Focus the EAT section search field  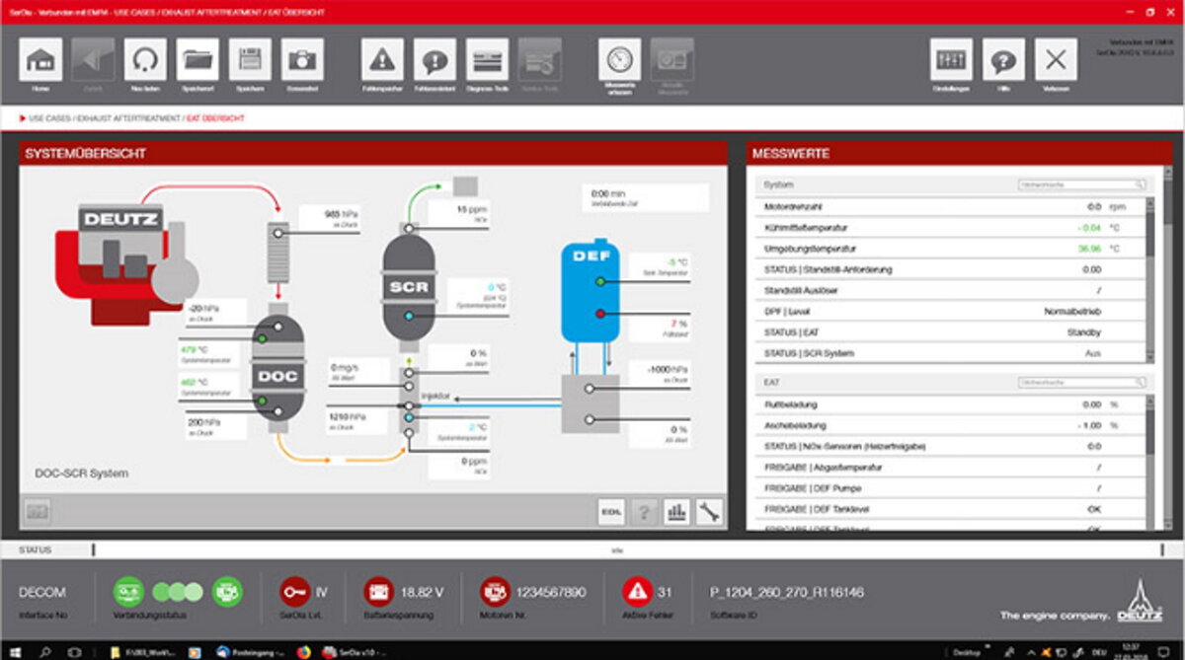[x=1082, y=381]
